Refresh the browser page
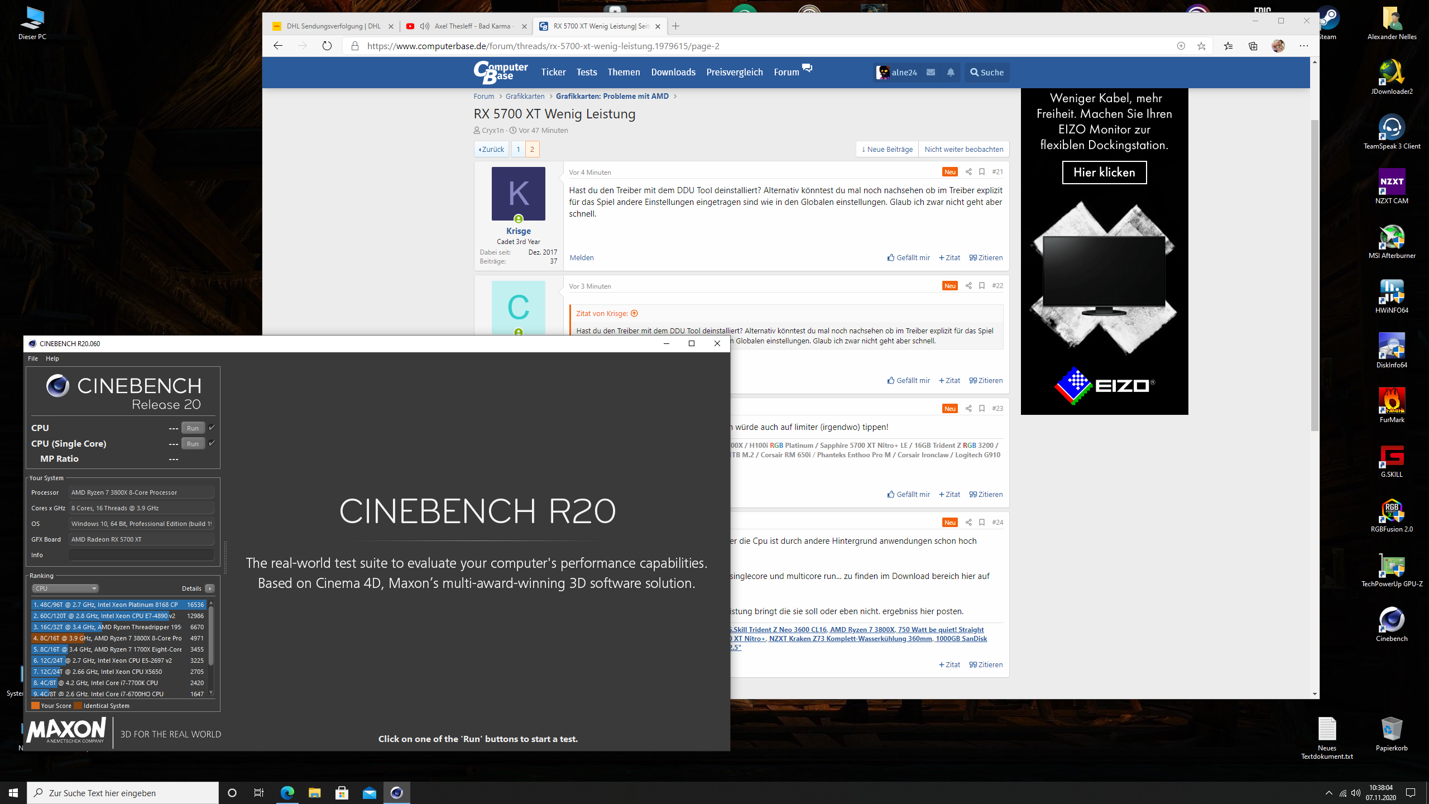 click(327, 46)
